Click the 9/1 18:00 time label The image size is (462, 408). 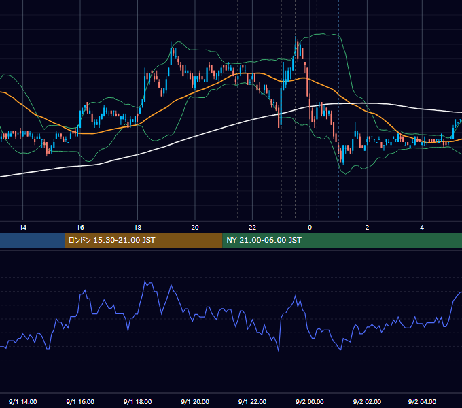pyautogui.click(x=138, y=401)
